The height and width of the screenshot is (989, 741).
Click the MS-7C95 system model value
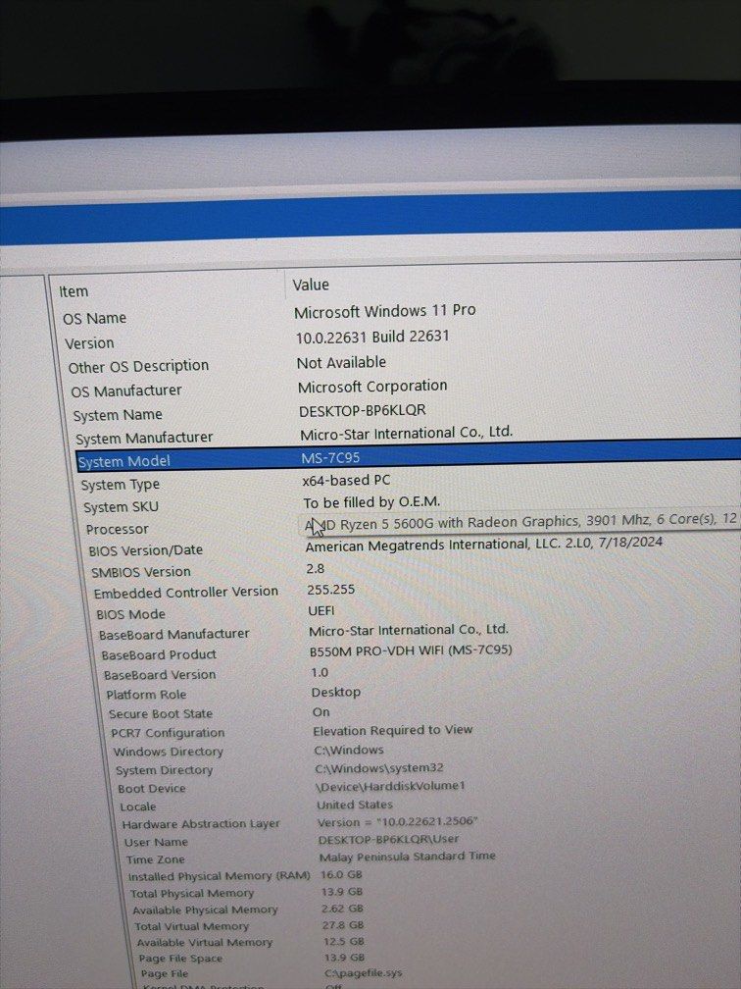330,458
